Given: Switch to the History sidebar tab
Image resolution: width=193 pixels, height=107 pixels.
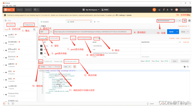Looking at the screenshot, I should [x=11, y=25].
